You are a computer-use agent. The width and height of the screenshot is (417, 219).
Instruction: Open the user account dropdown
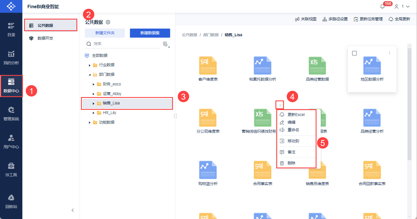coord(402,6)
